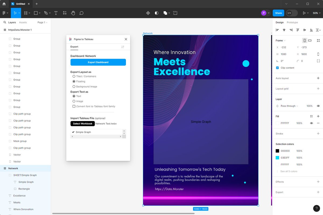Click the Create component icon
Image resolution: width=323 pixels, height=215 pixels.
(148, 13)
